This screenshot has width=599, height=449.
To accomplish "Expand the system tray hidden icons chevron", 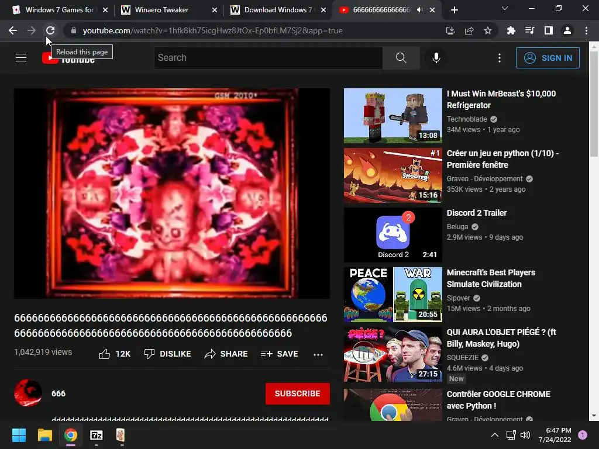I will tap(495, 435).
